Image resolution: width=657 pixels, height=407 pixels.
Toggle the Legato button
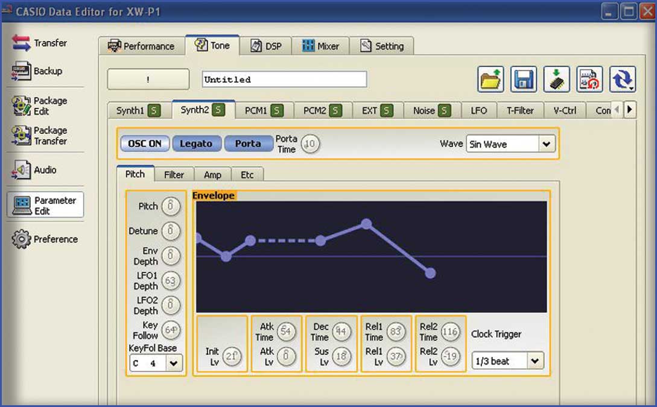pos(195,144)
